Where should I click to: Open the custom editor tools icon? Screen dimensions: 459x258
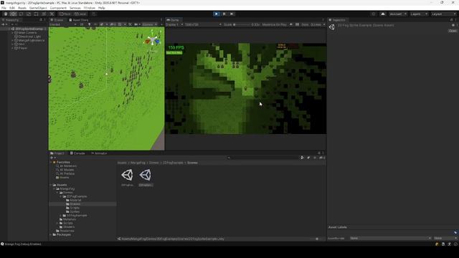[x=52, y=14]
